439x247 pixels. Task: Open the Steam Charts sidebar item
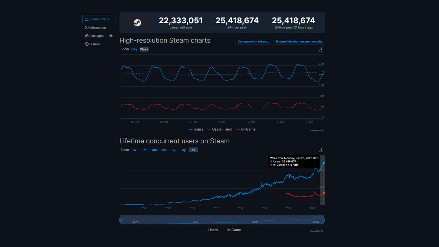tap(99, 19)
